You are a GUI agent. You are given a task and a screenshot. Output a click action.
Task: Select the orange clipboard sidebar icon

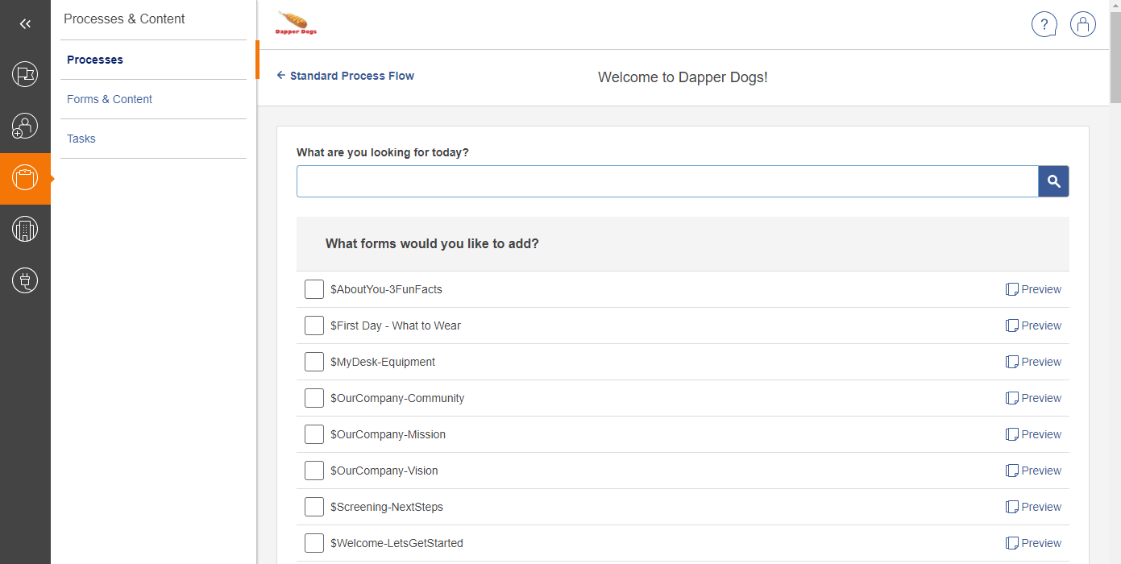click(25, 178)
